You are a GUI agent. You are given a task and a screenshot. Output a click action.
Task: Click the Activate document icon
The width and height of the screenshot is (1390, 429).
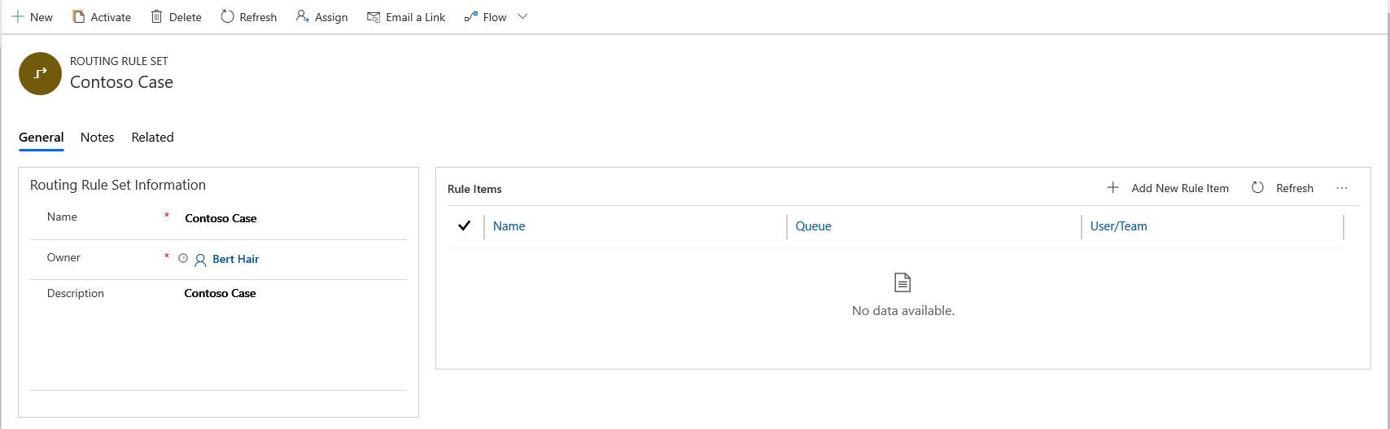pos(79,17)
